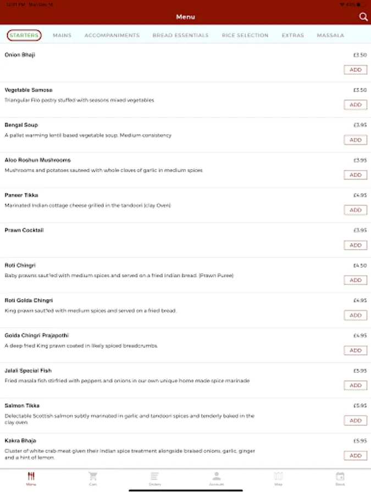
Task: Open the Accompaniments tab
Action: (x=112, y=36)
